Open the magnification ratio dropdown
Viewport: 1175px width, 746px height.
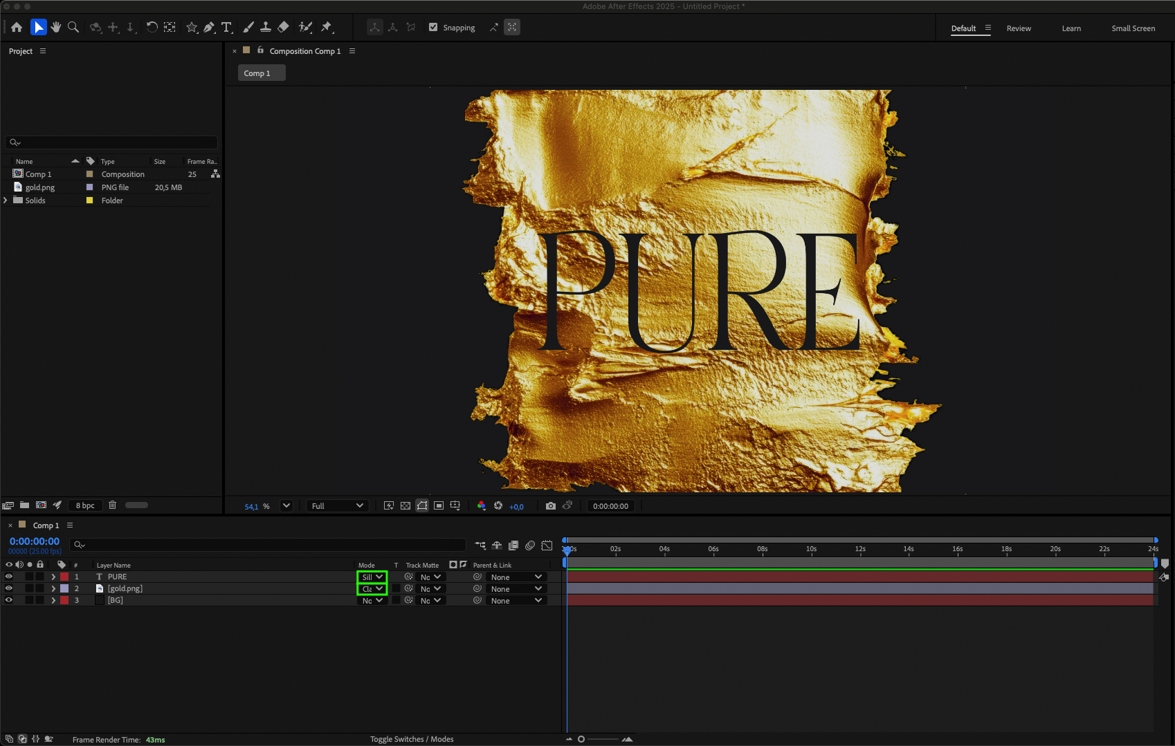point(286,506)
